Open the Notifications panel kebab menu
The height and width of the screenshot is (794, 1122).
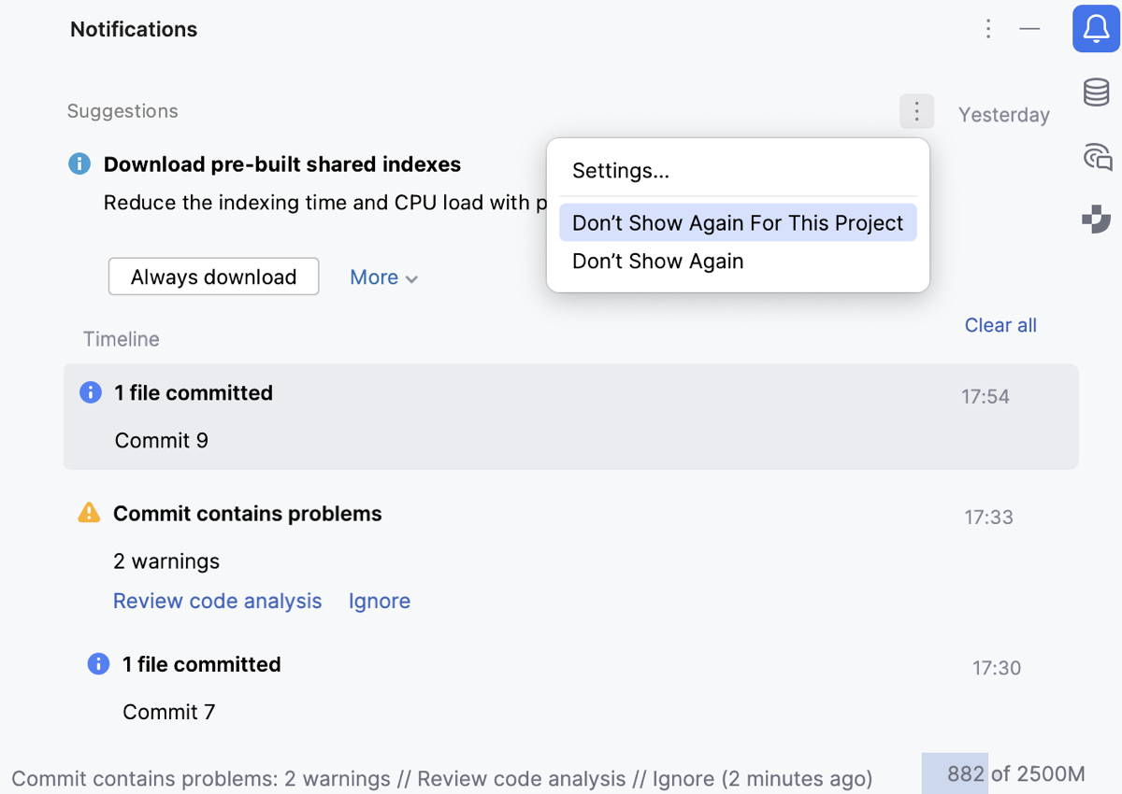point(988,29)
